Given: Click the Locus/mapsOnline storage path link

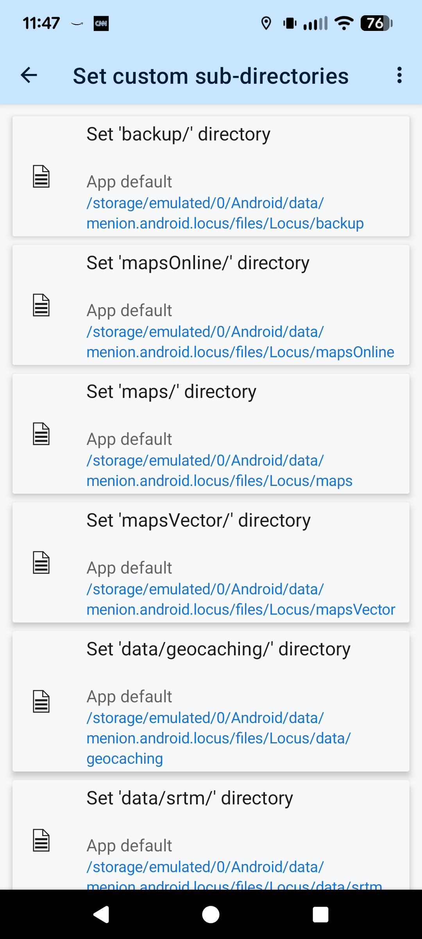Looking at the screenshot, I should pos(240,342).
